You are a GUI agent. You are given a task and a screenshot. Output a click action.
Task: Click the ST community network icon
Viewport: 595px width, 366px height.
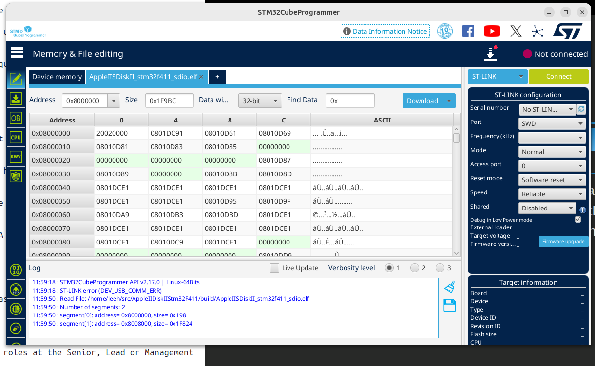tap(537, 32)
